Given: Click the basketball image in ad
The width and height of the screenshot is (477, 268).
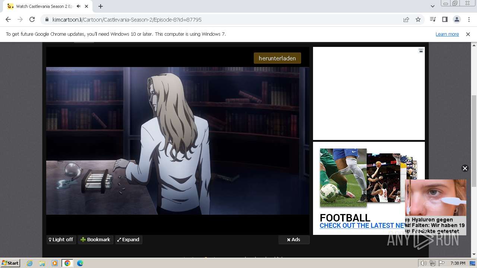Looking at the screenshot, I should coord(383,178).
